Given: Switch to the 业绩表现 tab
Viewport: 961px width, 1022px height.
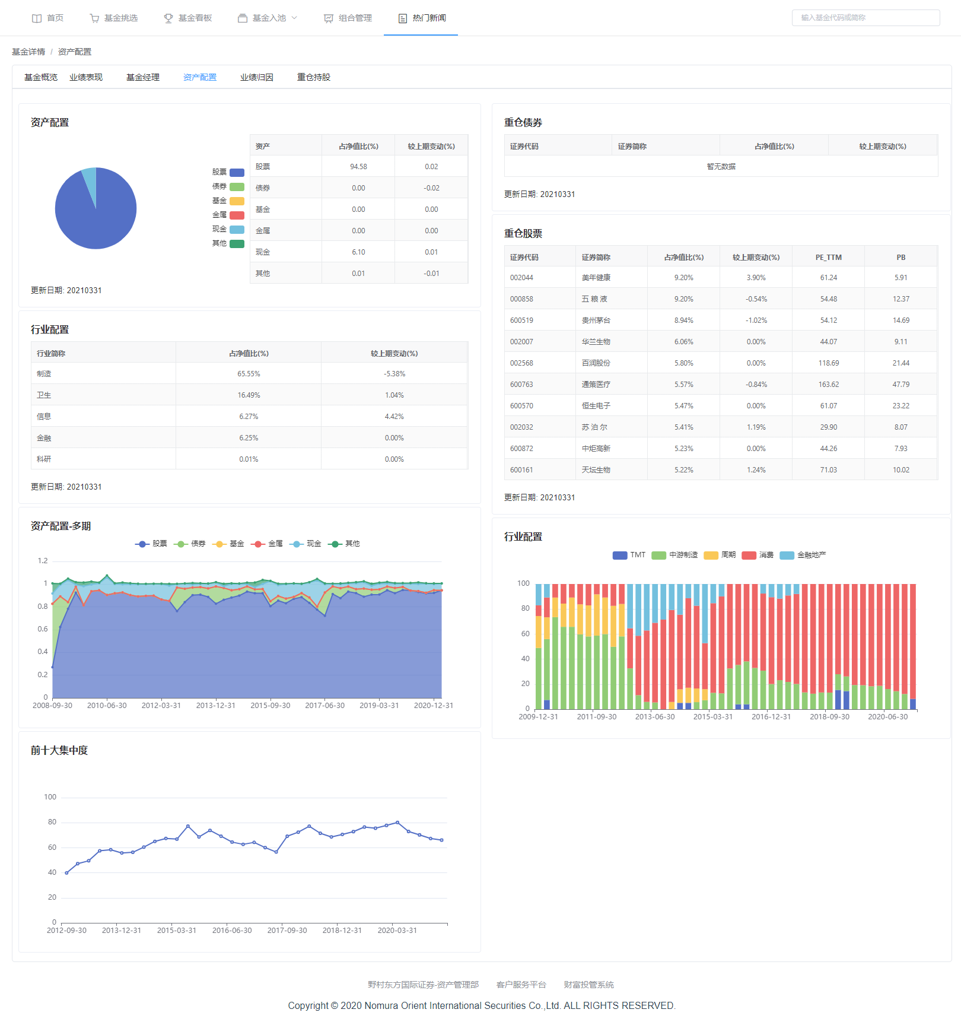Looking at the screenshot, I should (86, 77).
